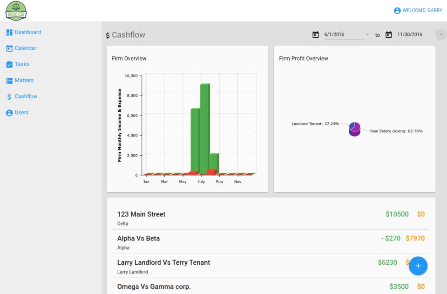This screenshot has width=447, height=294.
Task: Click the Cashflow dollar icon in sidebar
Action: pos(9,96)
